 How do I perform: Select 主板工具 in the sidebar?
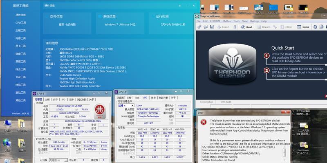click(20, 31)
